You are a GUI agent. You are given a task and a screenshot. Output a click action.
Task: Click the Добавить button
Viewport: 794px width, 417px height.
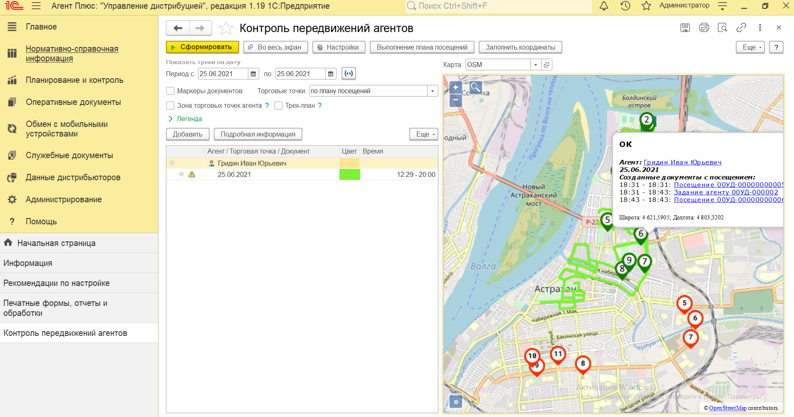188,134
